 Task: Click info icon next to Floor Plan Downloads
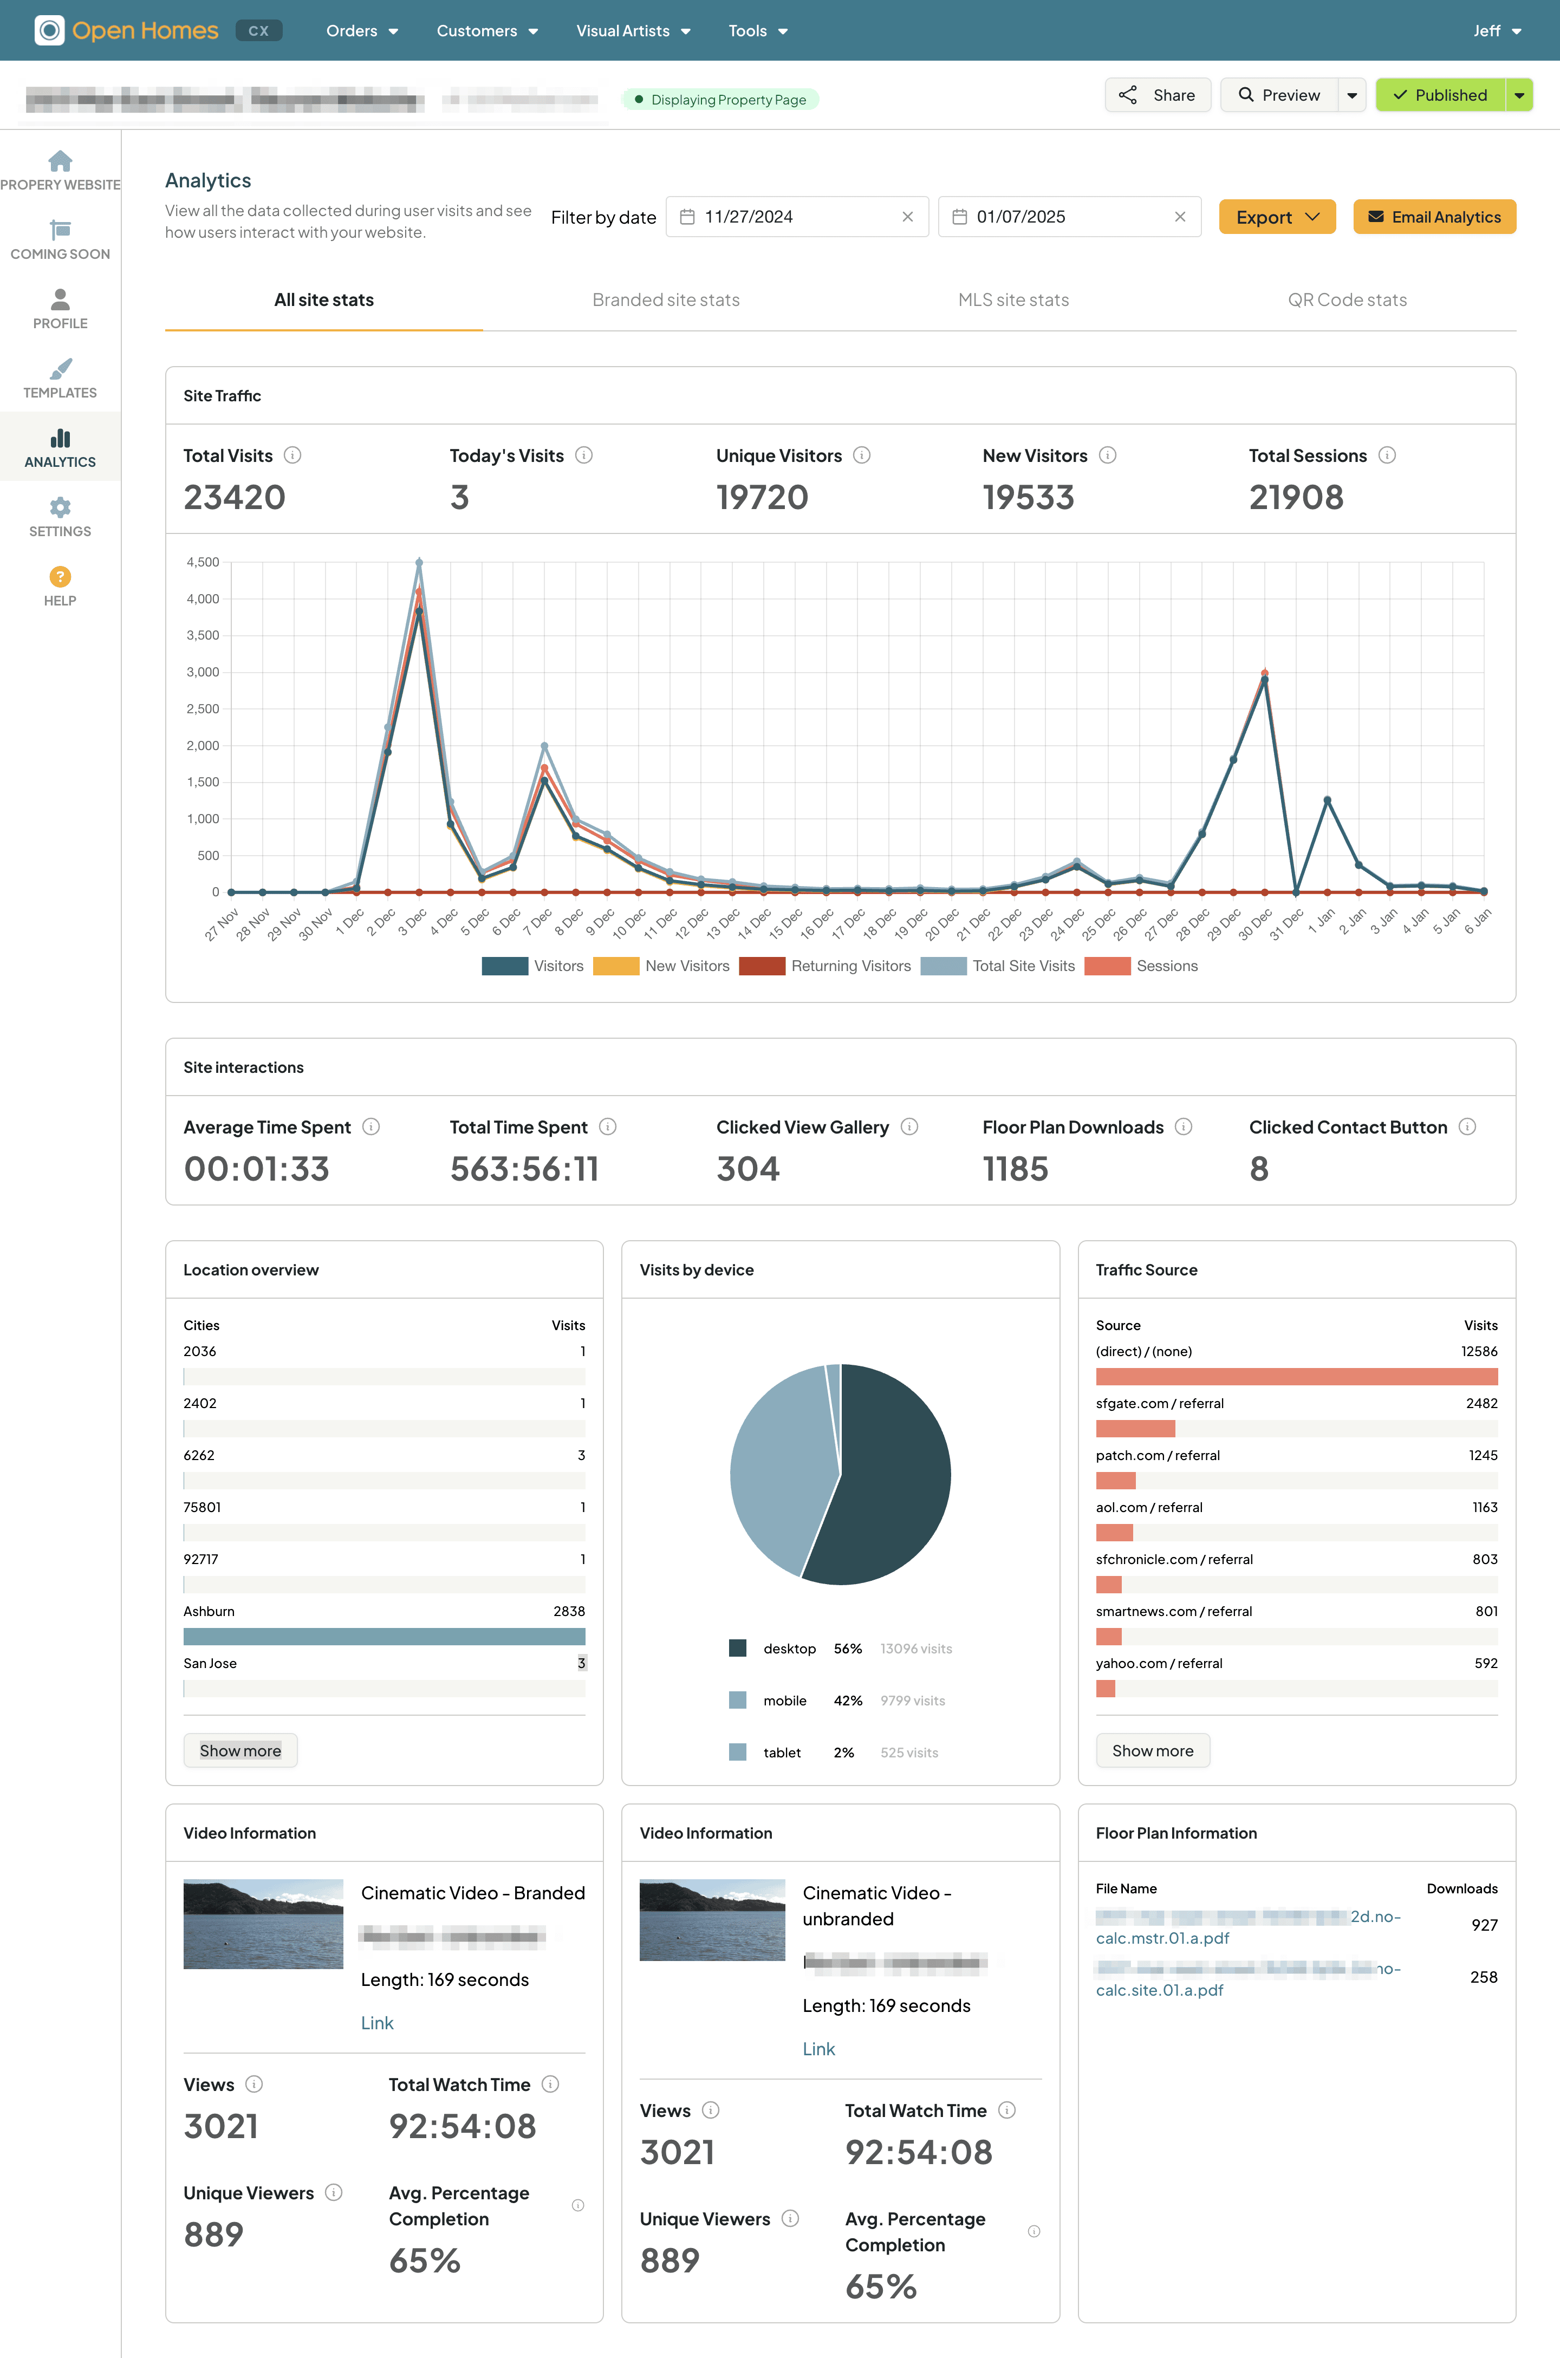point(1183,1127)
